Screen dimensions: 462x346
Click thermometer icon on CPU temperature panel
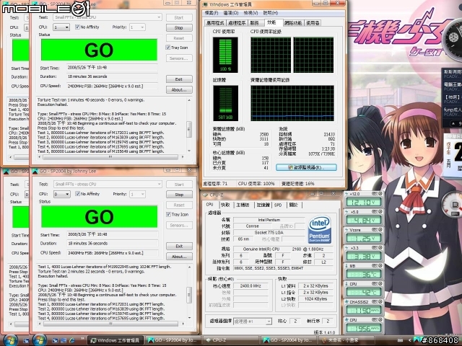tap(346, 284)
